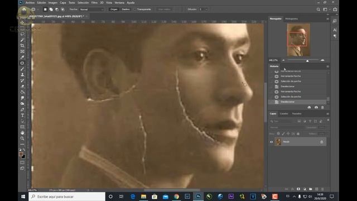Choose Subtract from Selection mode
The width and height of the screenshot is (357, 201).
click(x=57, y=9)
